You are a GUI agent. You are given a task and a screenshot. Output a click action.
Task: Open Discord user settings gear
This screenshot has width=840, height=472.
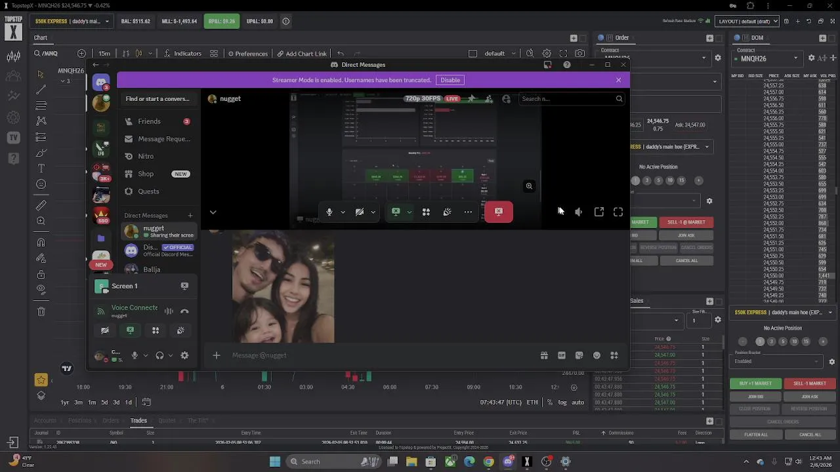click(x=184, y=355)
